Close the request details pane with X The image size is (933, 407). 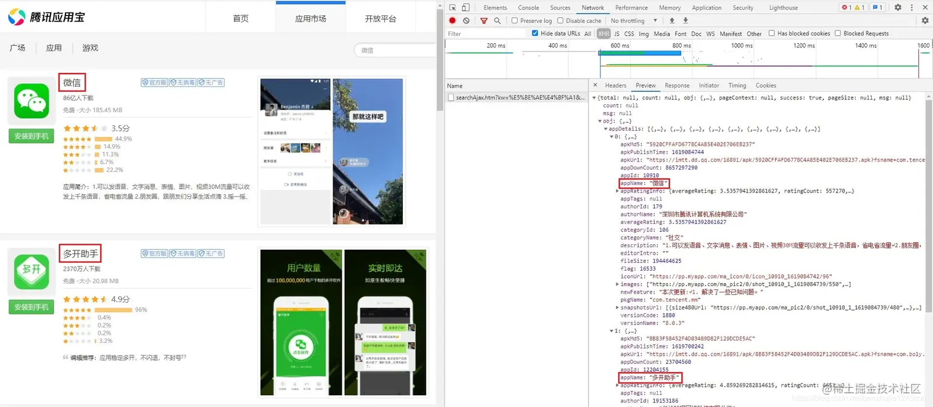(595, 85)
